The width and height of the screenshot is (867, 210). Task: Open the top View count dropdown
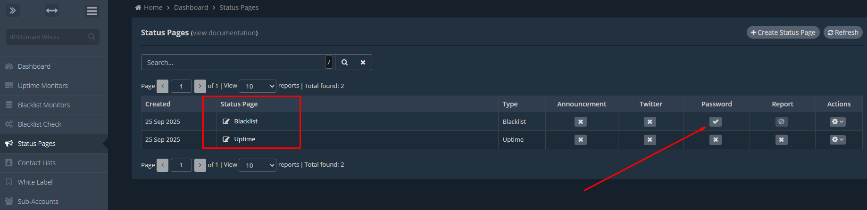[x=258, y=86]
